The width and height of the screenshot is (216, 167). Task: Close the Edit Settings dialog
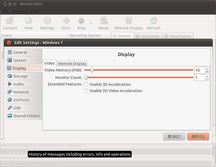coord(9,43)
